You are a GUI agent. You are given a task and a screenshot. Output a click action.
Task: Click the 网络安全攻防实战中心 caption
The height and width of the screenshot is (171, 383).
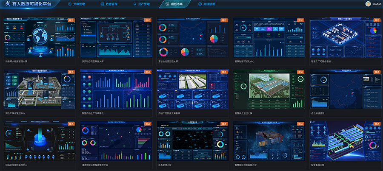[16, 165]
